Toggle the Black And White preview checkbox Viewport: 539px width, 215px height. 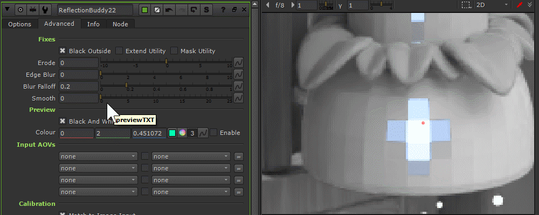(x=63, y=121)
